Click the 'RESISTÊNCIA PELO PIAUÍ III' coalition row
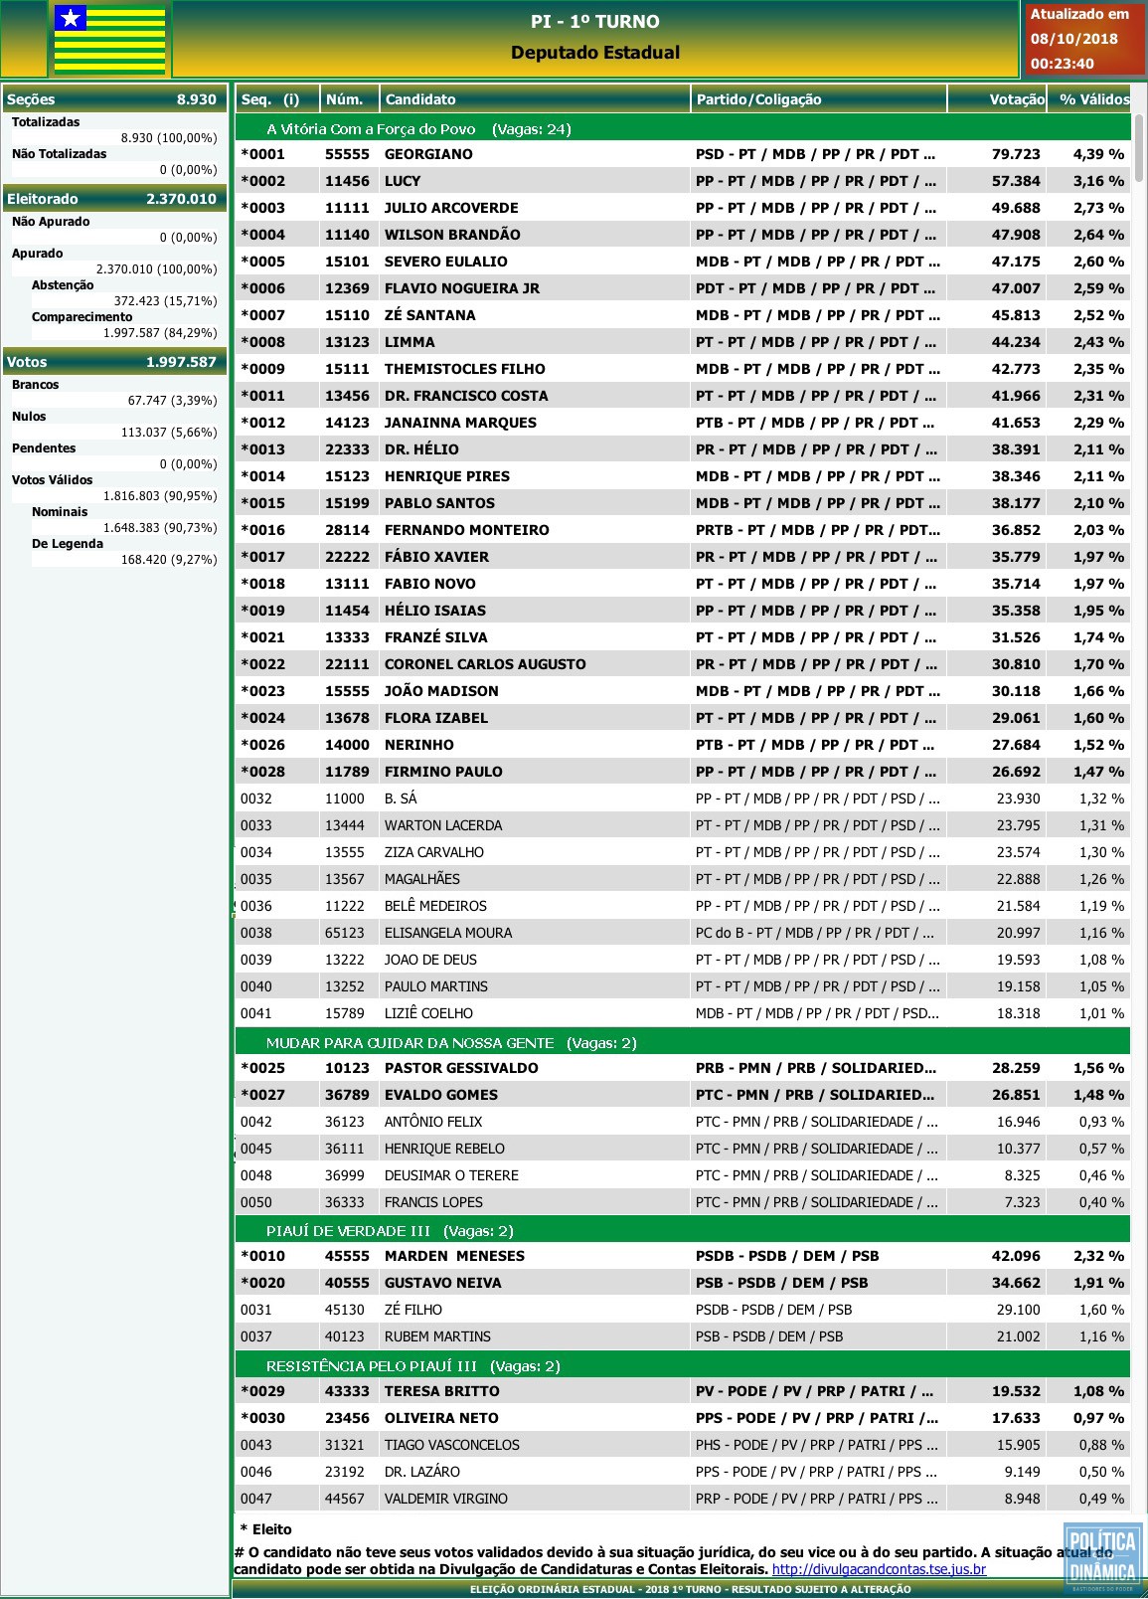 683,1366
